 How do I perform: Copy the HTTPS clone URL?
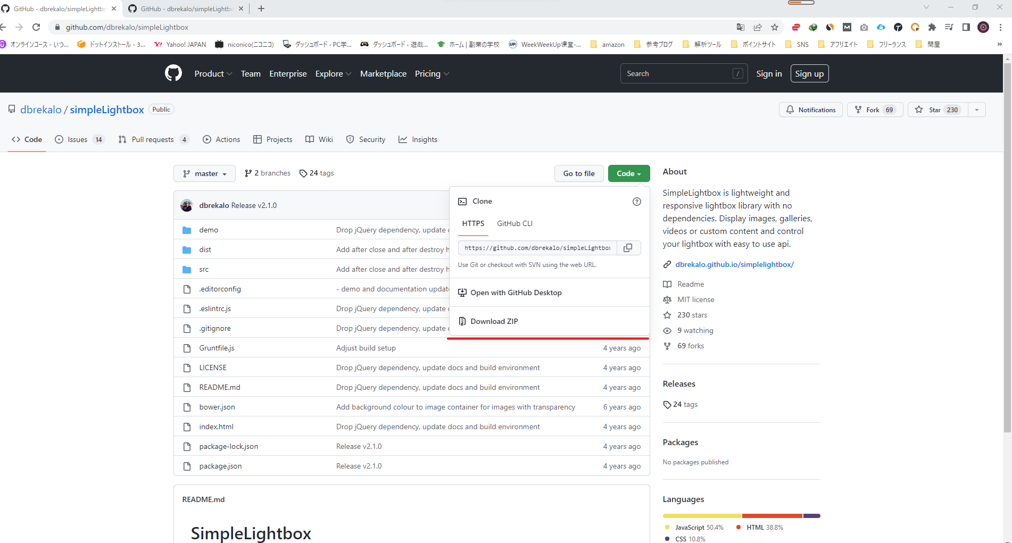(628, 248)
